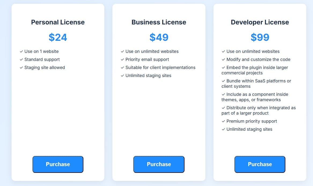The height and width of the screenshot is (186, 313).
Task: Click the checkmark beside 'Unlimited staging sites' under Business
Action: 122,75
